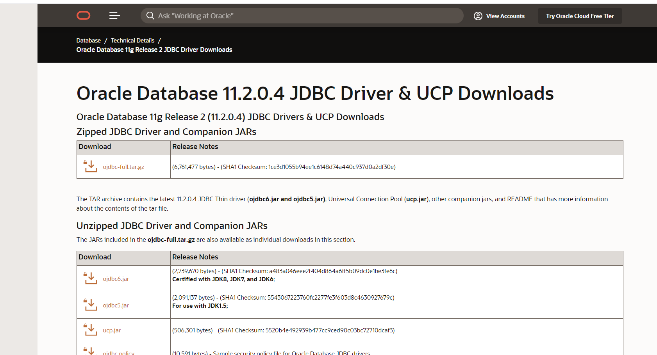Click the search magnifier icon
The image size is (657, 355).
pyautogui.click(x=150, y=16)
